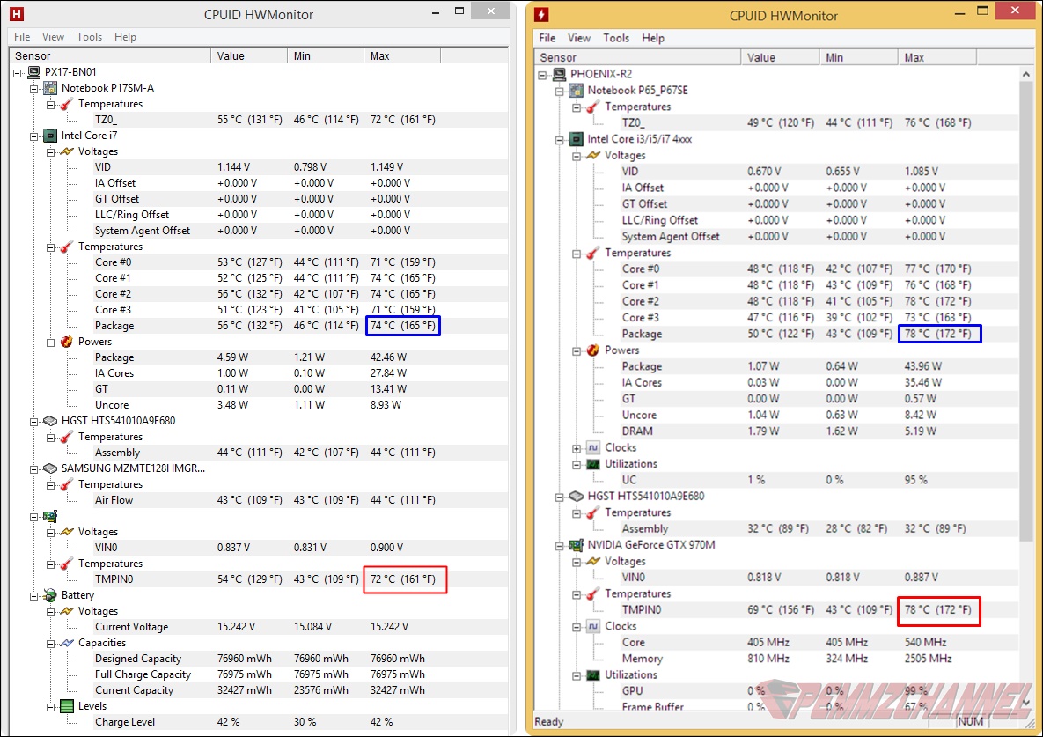Image resolution: width=1043 pixels, height=737 pixels.
Task: Collapse the NVIDIA GeForce GTX 970M node
Action: pyautogui.click(x=560, y=545)
